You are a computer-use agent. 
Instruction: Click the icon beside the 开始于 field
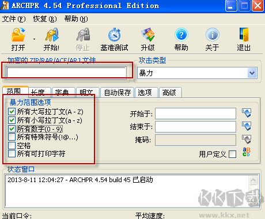click(x=247, y=113)
